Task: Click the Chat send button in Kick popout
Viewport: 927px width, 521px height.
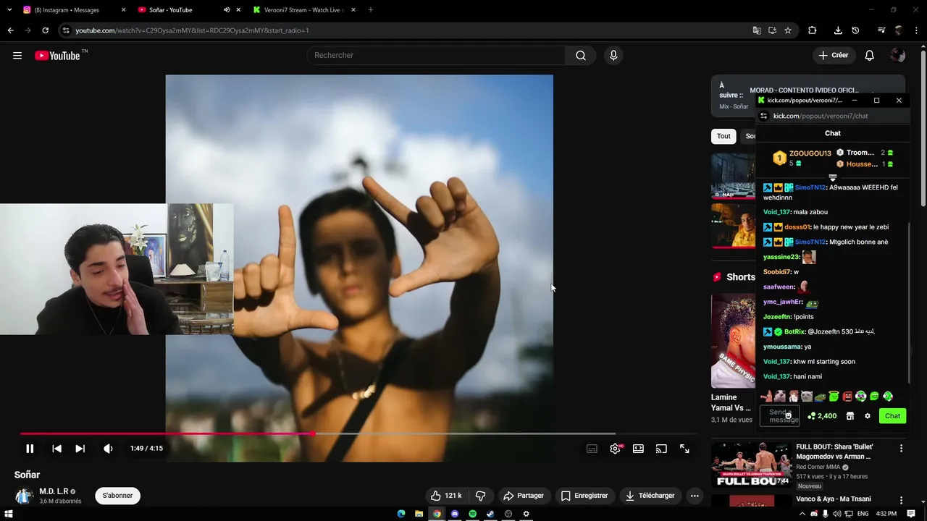Action: [x=892, y=416]
